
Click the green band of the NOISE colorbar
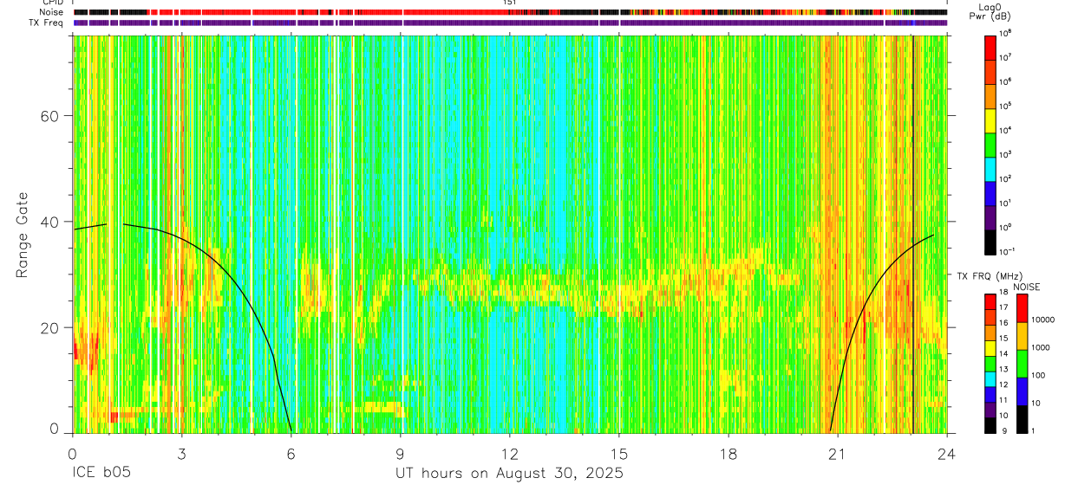pyautogui.click(x=1023, y=362)
